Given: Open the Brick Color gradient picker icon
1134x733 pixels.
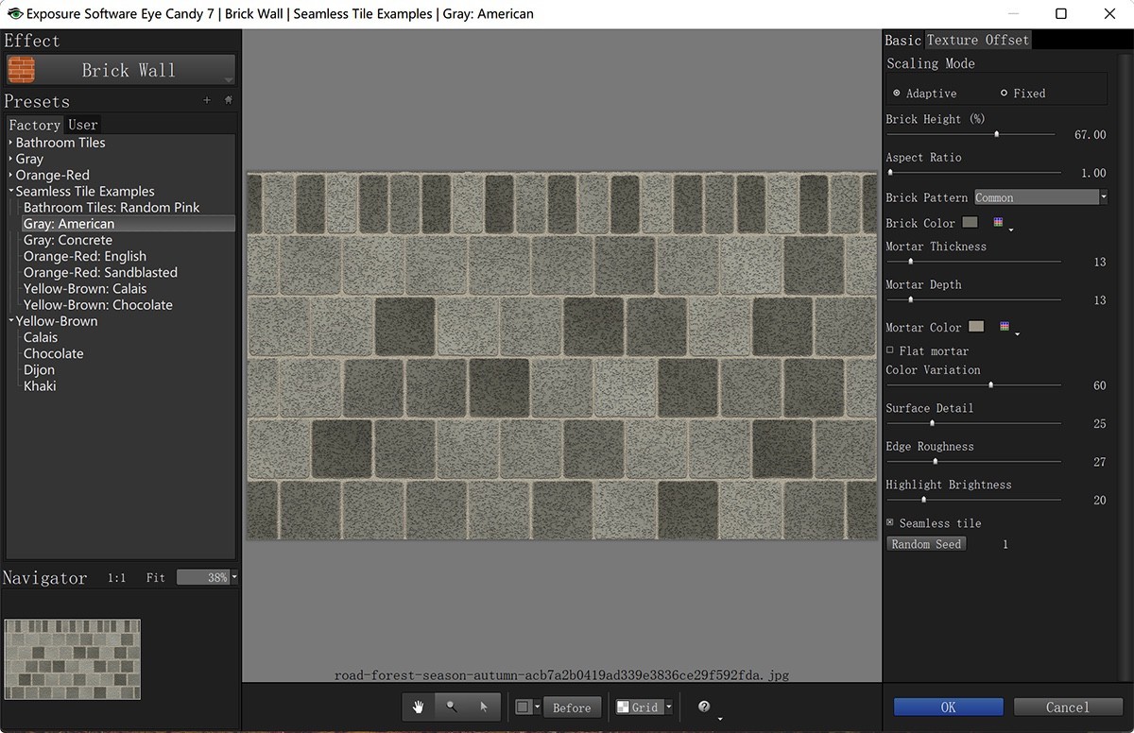Looking at the screenshot, I should pyautogui.click(x=1000, y=223).
